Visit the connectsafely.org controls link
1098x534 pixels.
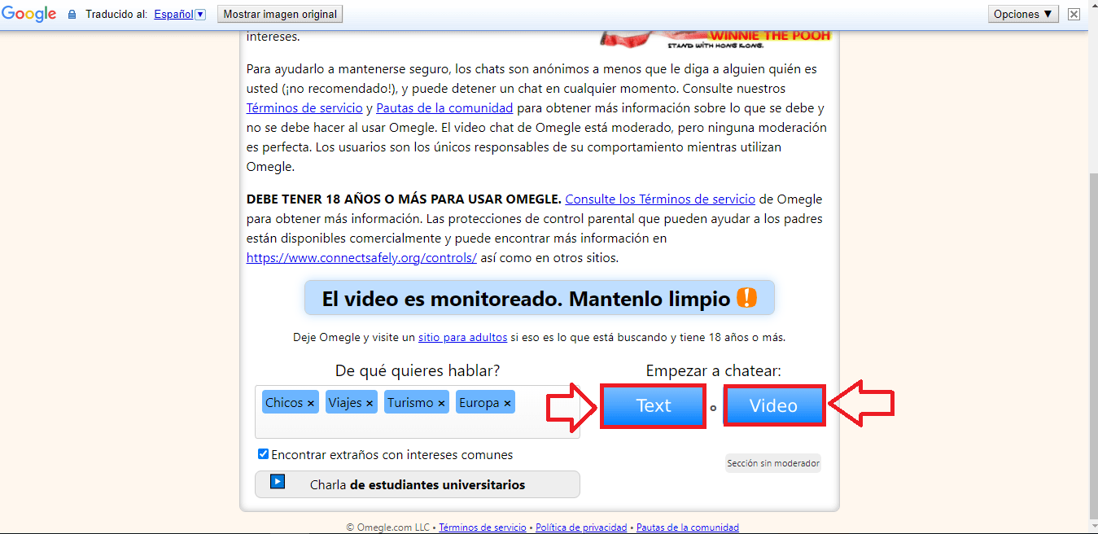[361, 257]
